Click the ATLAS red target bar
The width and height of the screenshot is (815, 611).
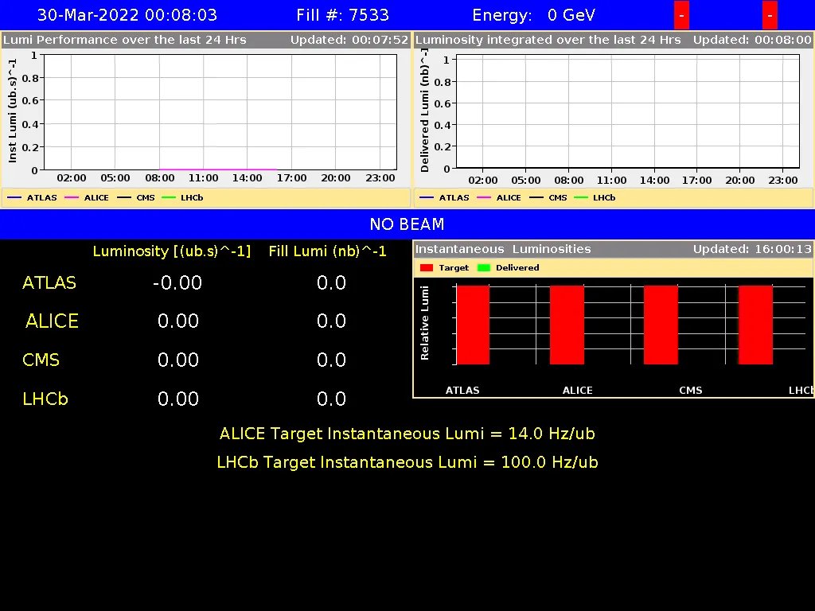[x=473, y=325]
